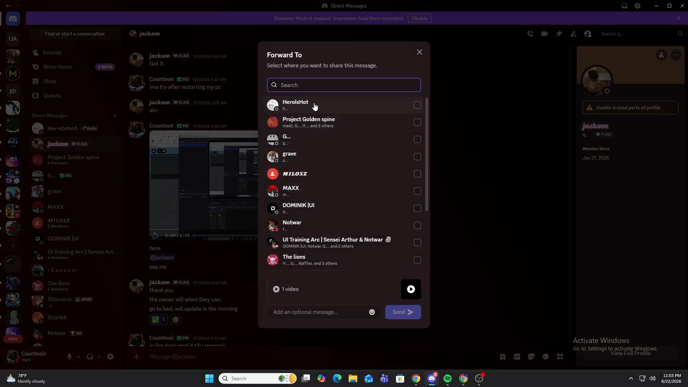
Task: Start a voice call with jackson
Action: pyautogui.click(x=530, y=34)
